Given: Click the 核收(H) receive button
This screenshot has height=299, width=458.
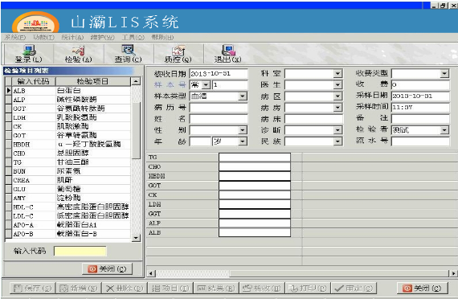Looking at the screenshot, I should click(262, 289).
